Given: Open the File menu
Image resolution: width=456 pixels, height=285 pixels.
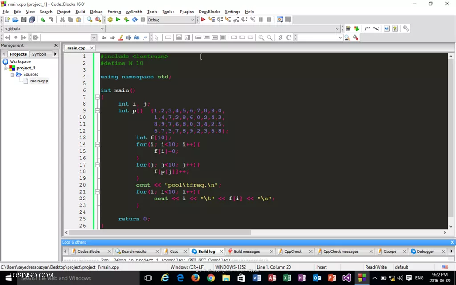Looking at the screenshot, I should 5,12.
